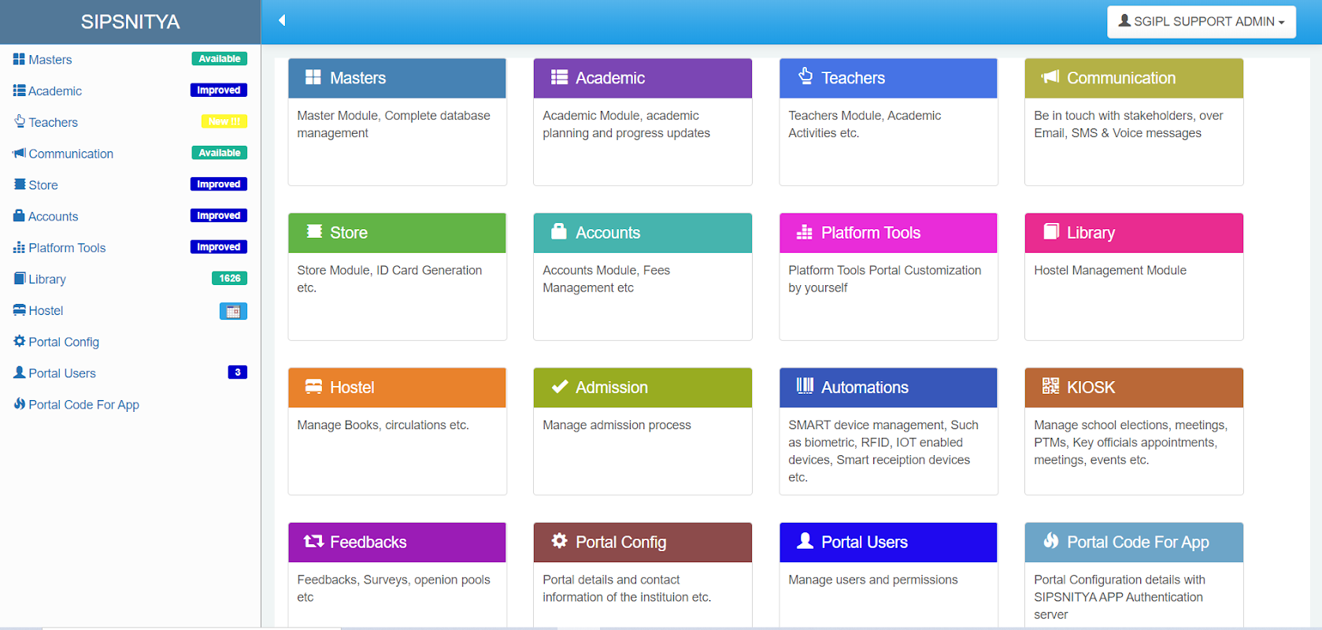This screenshot has width=1322, height=630.
Task: Click the Available badge beside Masters
Action: (220, 59)
